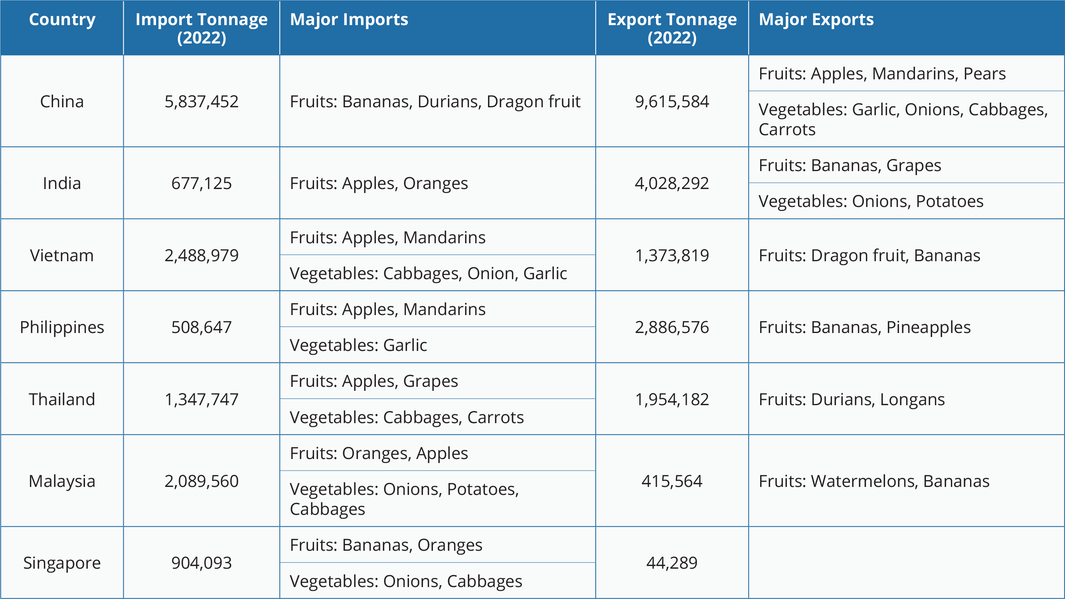Select the Philippines country cell

pos(62,327)
